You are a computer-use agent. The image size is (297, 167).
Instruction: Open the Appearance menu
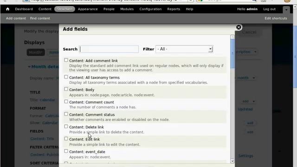tap(88, 9)
